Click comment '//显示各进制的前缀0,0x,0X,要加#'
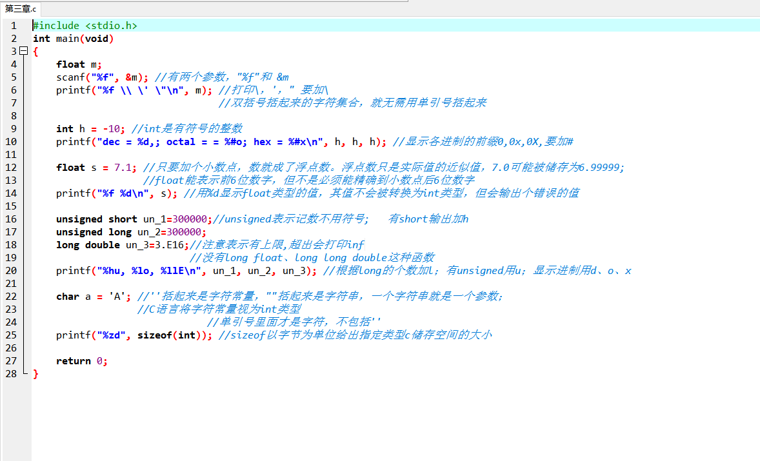 pyautogui.click(x=483, y=142)
